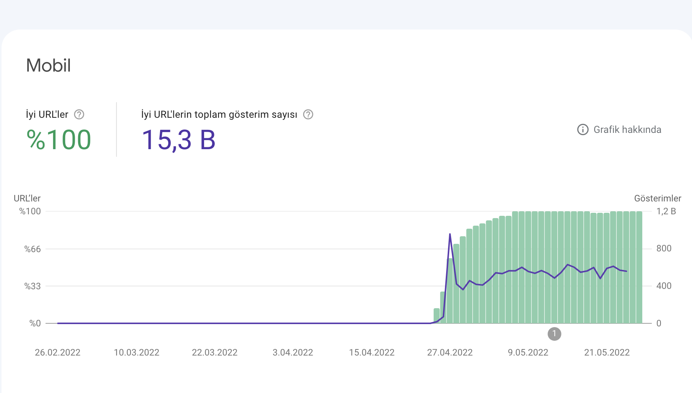Open the Grafik hakkında link
This screenshot has height=393, width=692.
pyautogui.click(x=627, y=129)
